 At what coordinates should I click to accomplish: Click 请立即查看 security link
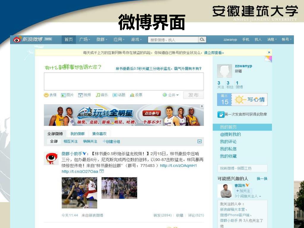[x=214, y=53]
